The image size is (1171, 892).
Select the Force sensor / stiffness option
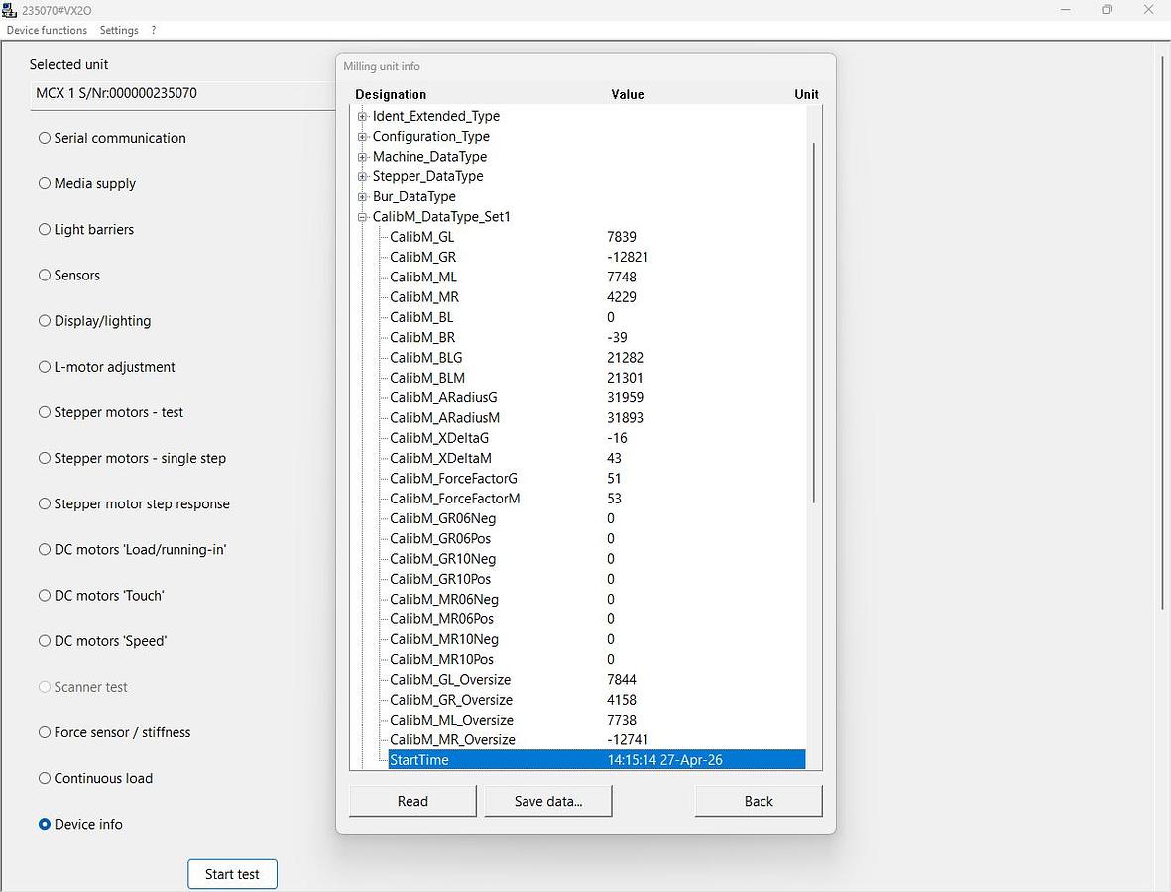coord(45,732)
